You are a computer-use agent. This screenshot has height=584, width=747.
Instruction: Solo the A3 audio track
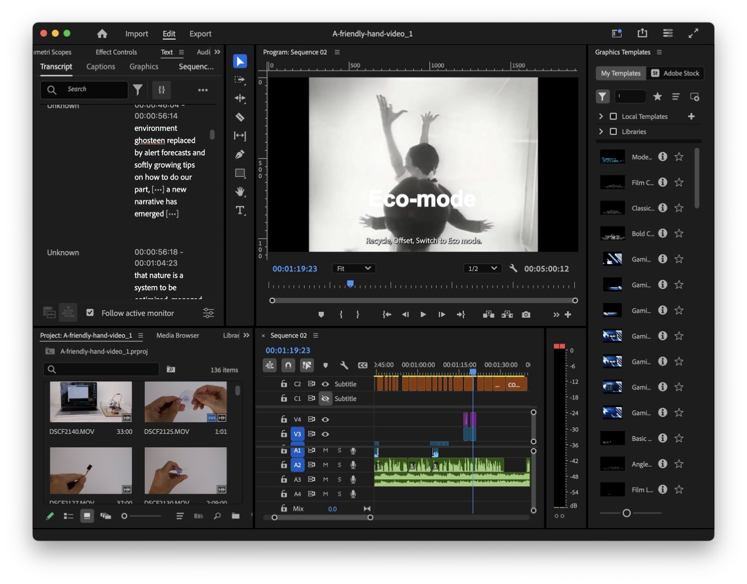click(x=340, y=479)
